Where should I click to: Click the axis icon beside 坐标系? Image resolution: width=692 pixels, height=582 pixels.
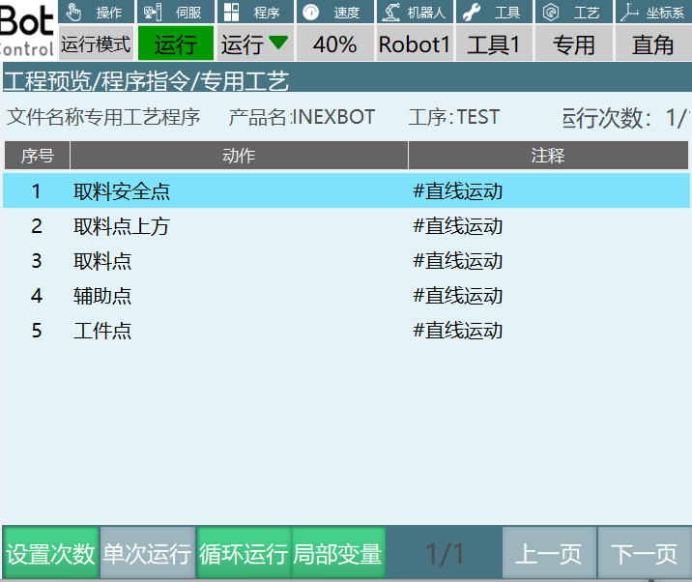tap(629, 13)
